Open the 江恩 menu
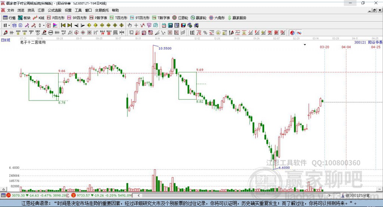 click(41, 10)
